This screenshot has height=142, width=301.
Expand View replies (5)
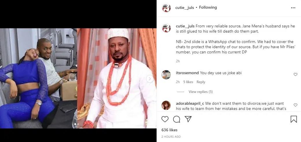[x=200, y=92]
